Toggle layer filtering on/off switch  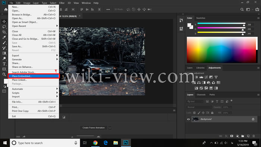click(x=232, y=101)
